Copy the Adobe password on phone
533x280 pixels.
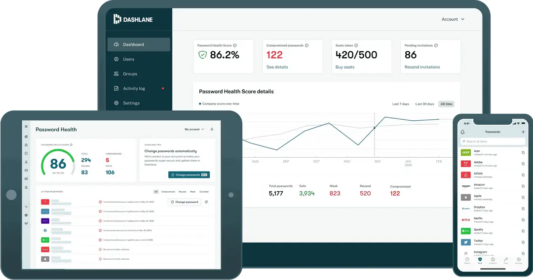pyautogui.click(x=523, y=164)
